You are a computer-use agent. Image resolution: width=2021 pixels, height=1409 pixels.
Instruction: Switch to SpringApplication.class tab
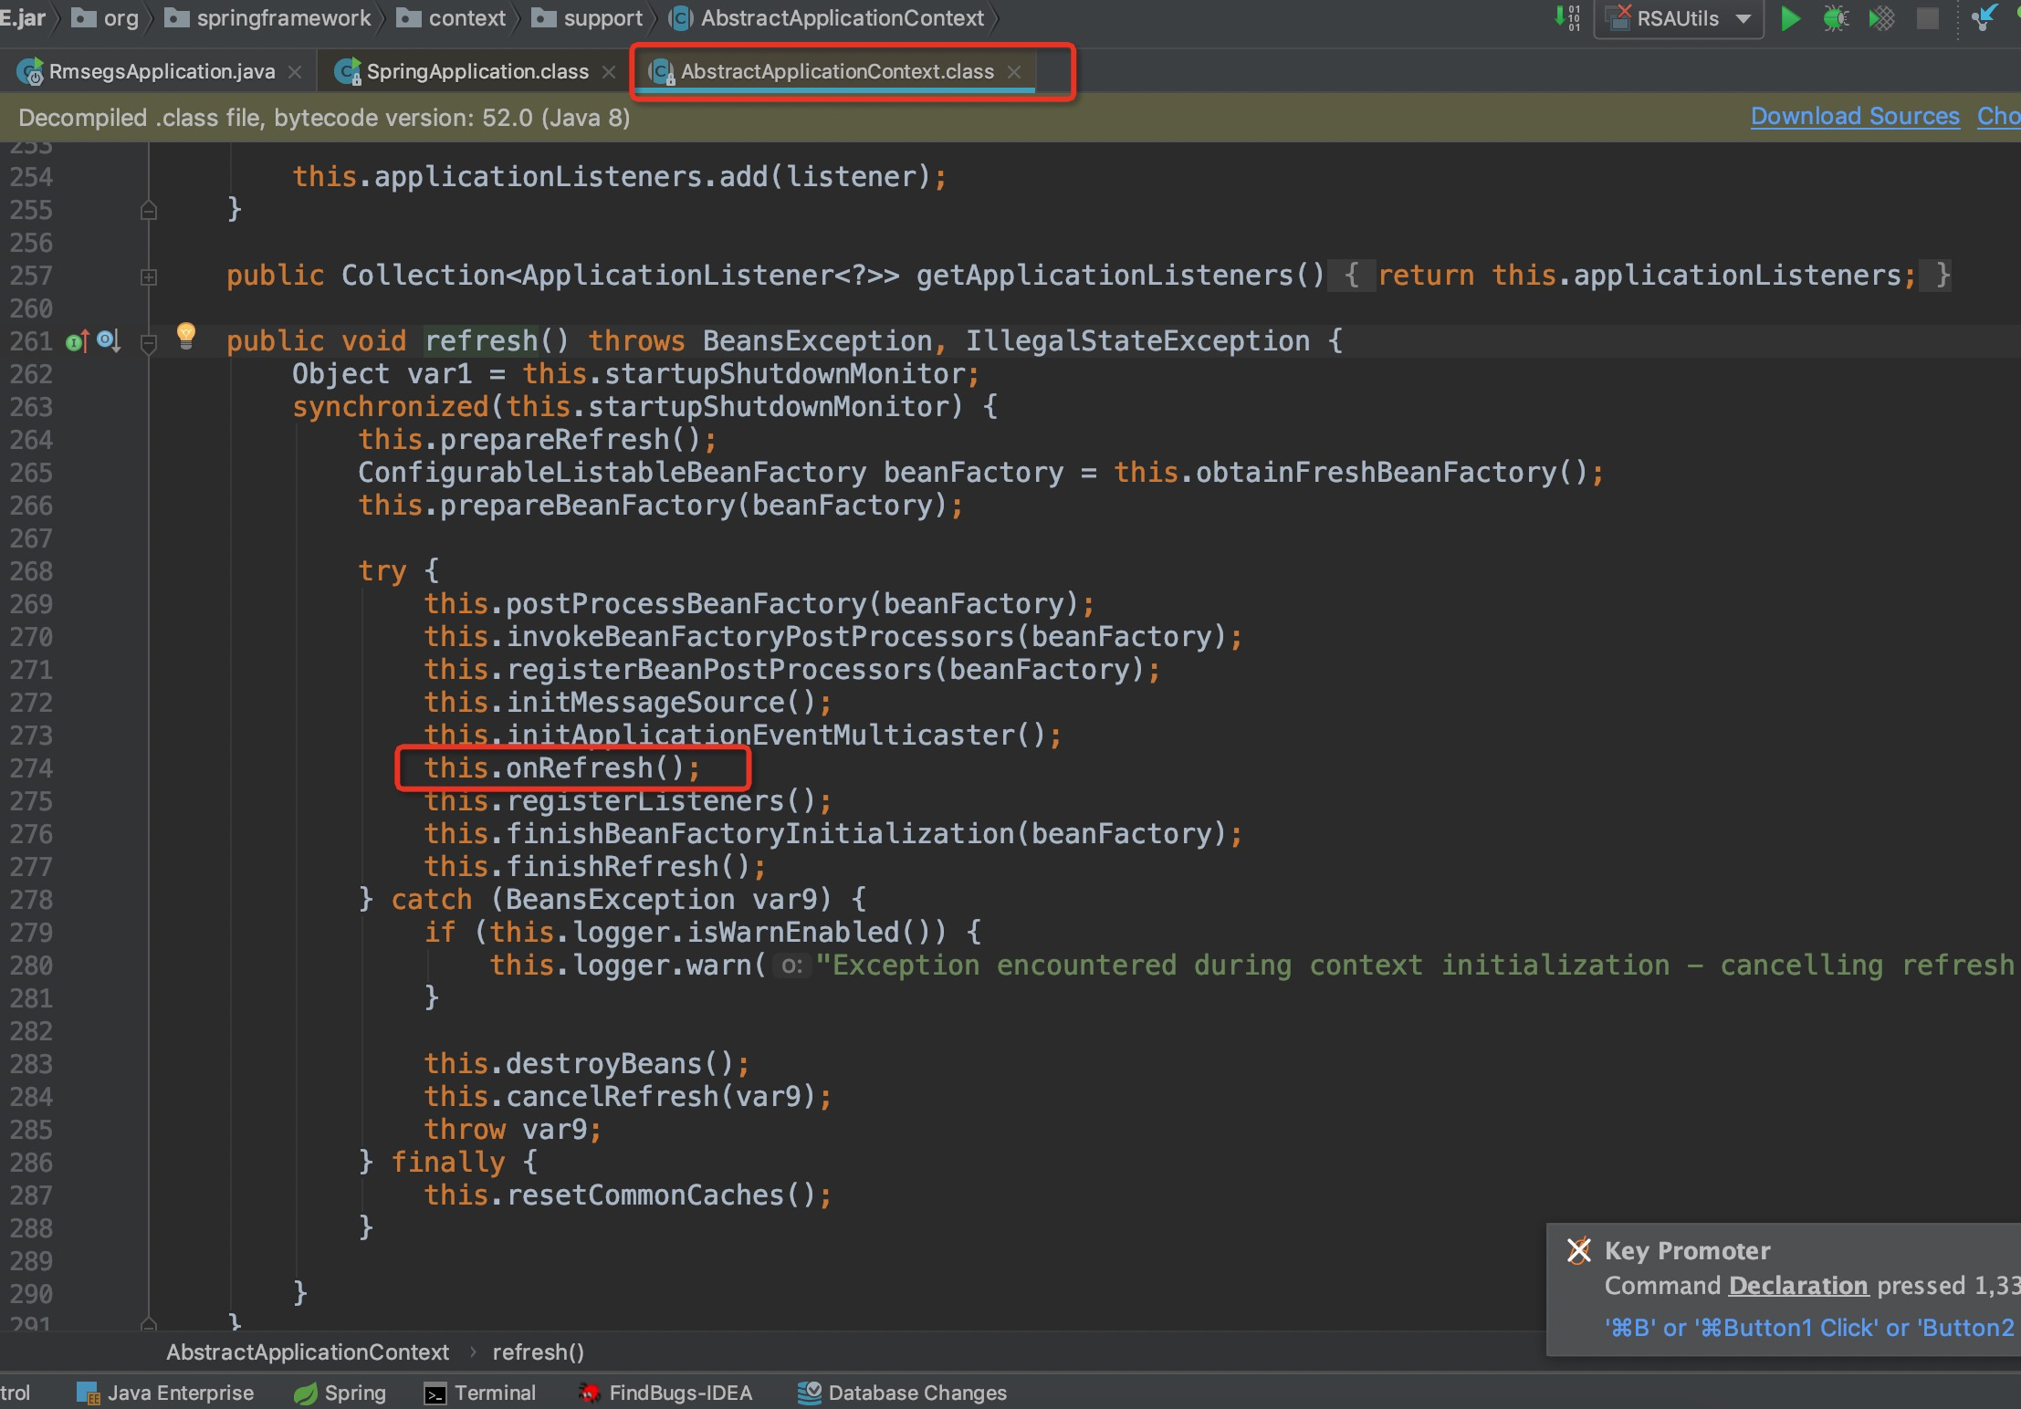476,71
